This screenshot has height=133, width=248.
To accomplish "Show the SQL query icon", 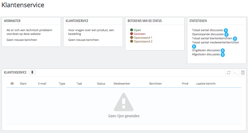I will (236, 73).
